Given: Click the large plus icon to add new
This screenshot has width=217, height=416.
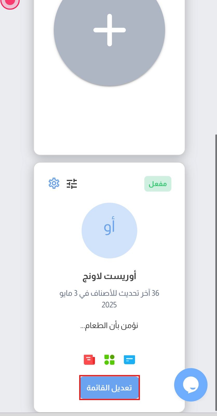Looking at the screenshot, I should tap(109, 30).
